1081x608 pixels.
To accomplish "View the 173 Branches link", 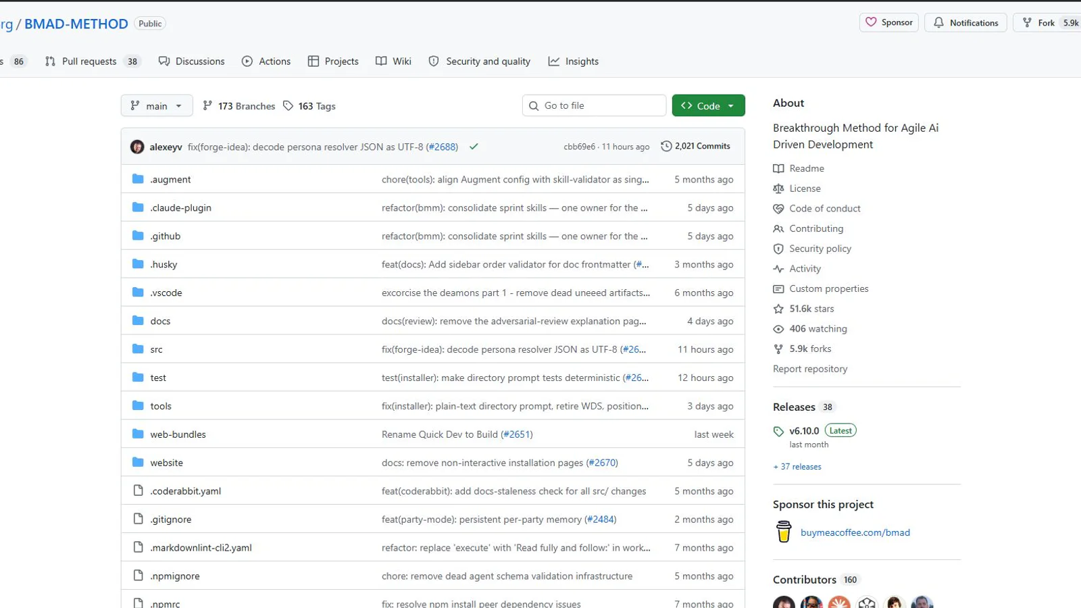I will click(239, 106).
